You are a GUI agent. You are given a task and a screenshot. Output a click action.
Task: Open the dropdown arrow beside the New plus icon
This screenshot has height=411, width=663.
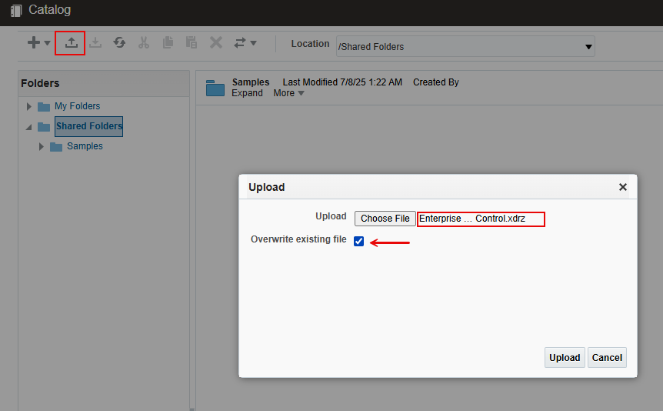tap(47, 43)
